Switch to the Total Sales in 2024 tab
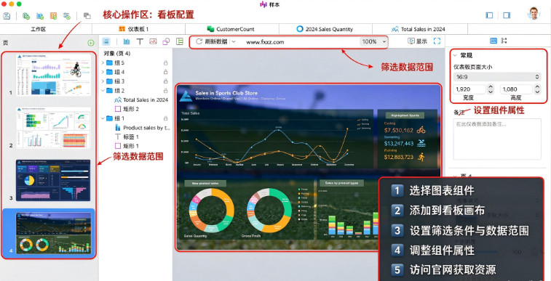551x281 pixels. pyautogui.click(x=419, y=29)
